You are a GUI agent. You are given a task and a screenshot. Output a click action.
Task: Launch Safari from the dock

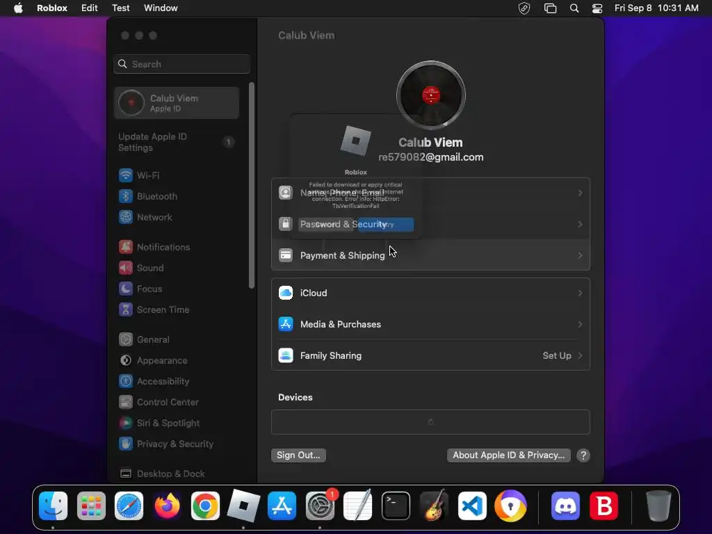pyautogui.click(x=129, y=506)
